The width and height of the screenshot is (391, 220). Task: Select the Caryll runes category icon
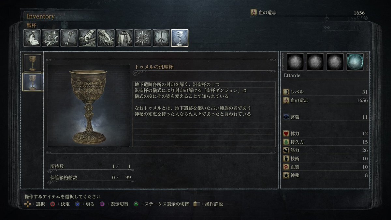pos(161,38)
